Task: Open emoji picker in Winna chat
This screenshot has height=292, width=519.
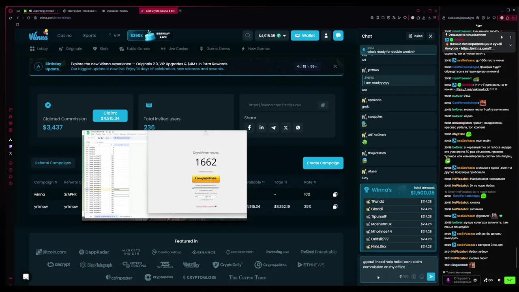Action: coord(422,277)
